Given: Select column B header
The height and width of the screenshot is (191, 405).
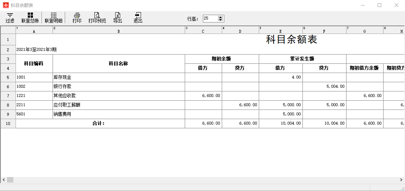Looking at the screenshot, I should click(x=119, y=30).
